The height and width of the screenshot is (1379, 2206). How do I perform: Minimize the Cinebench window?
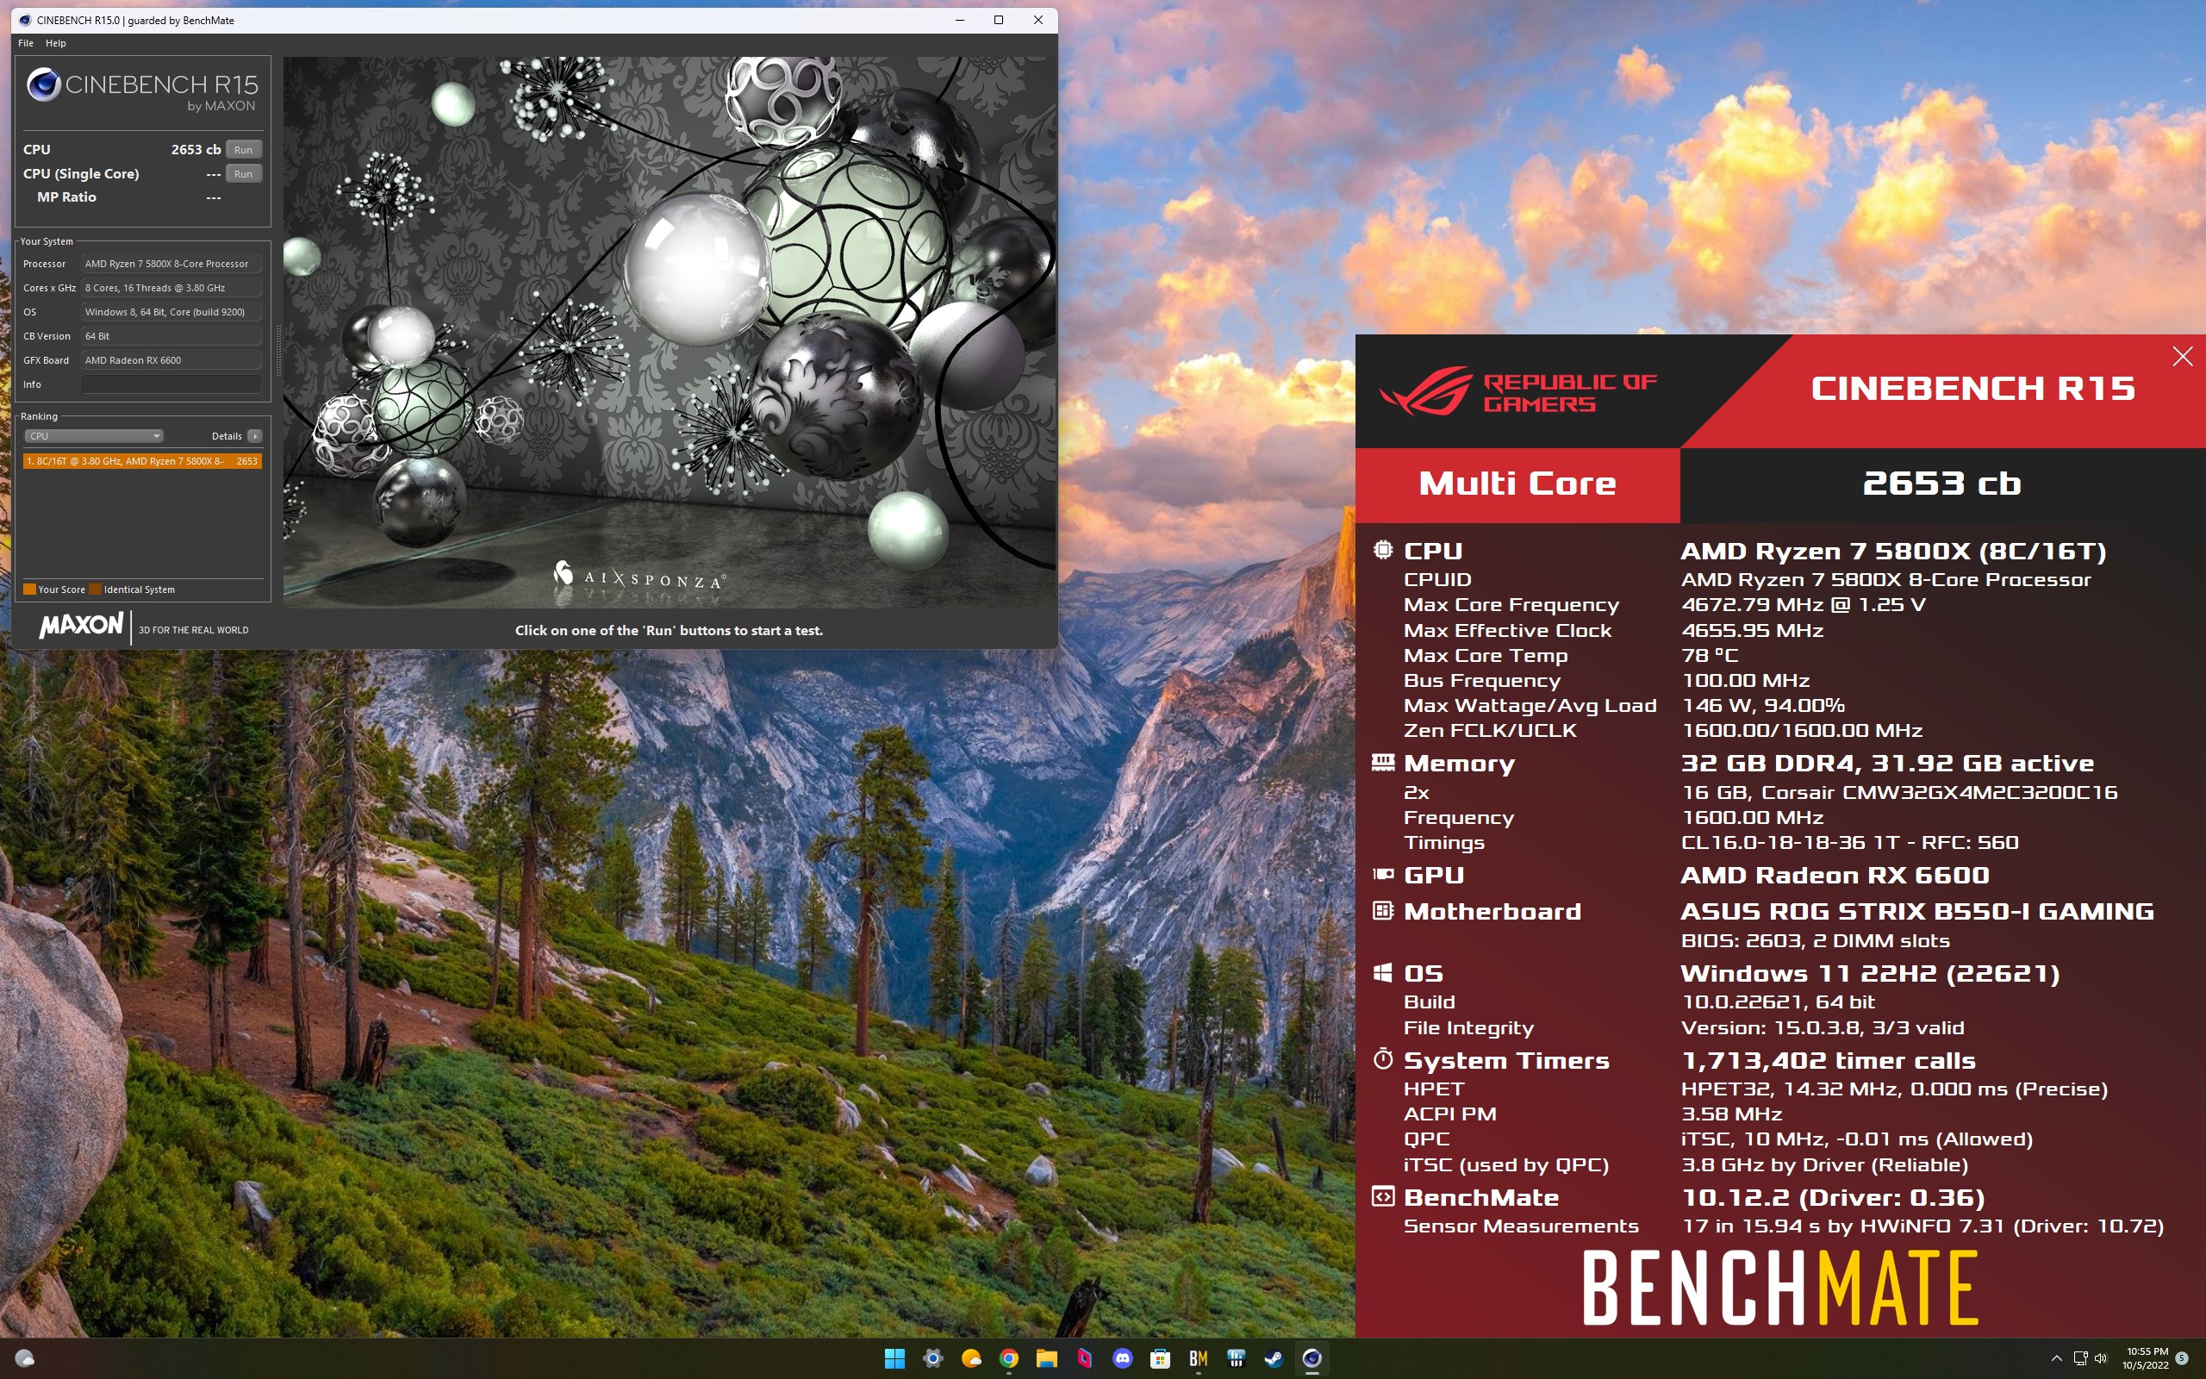[x=959, y=20]
